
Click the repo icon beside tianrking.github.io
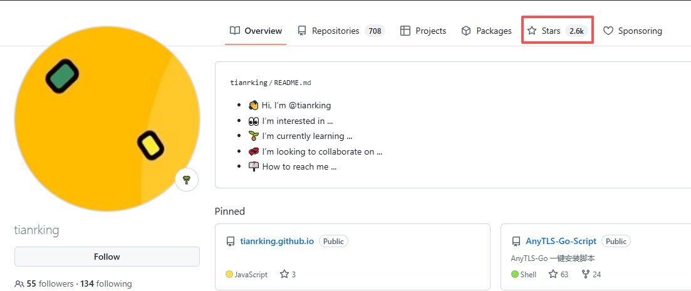tap(230, 242)
